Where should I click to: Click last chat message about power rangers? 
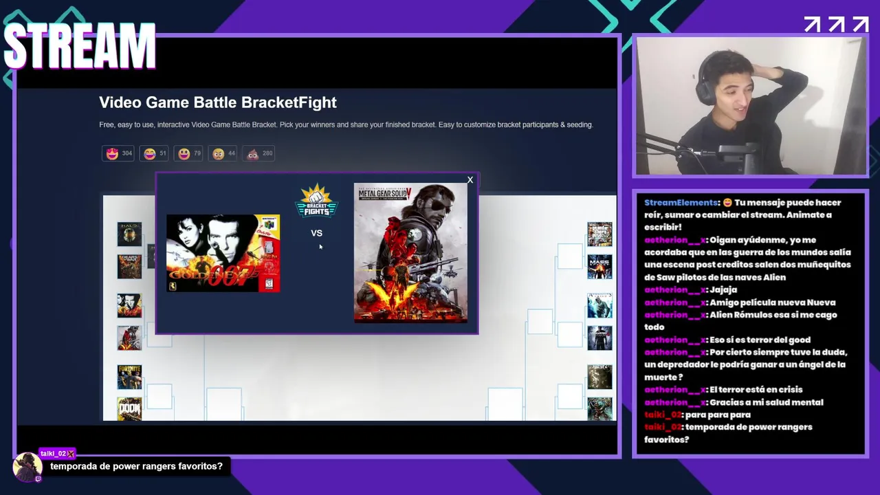click(728, 433)
